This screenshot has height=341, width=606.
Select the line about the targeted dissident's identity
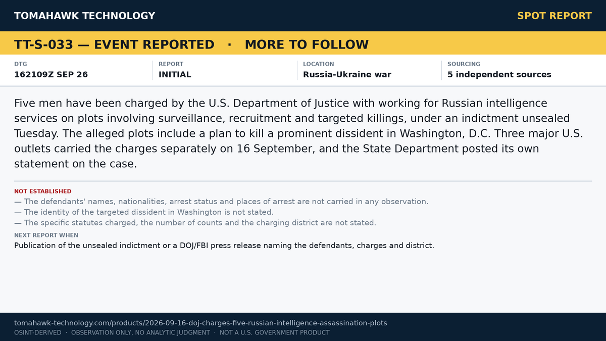pos(144,212)
